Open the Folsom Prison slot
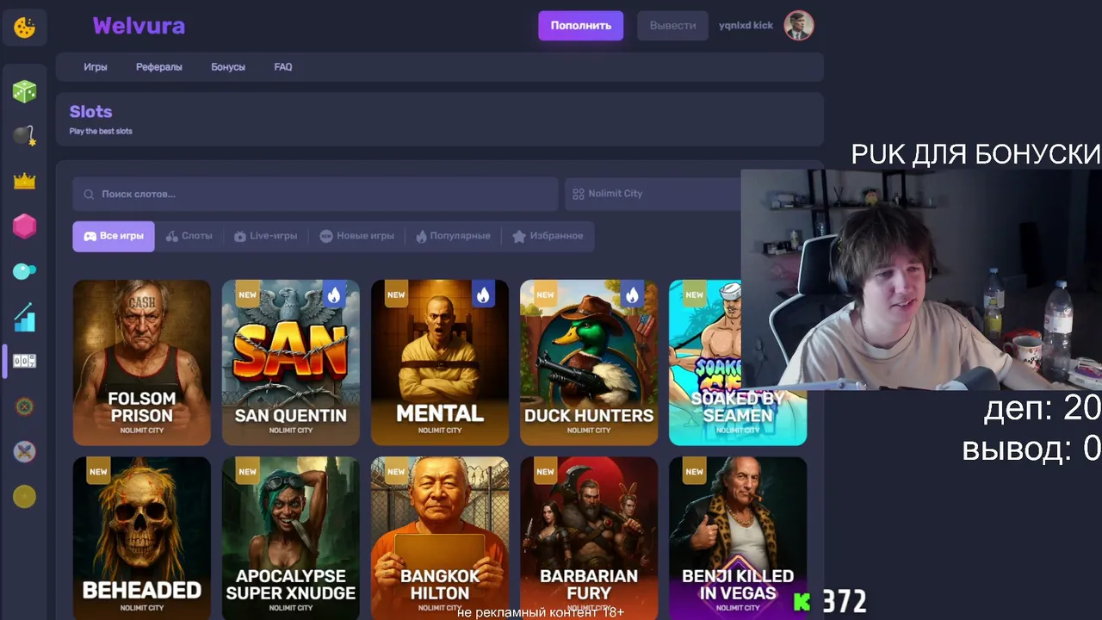Image resolution: width=1102 pixels, height=620 pixels. coord(142,363)
